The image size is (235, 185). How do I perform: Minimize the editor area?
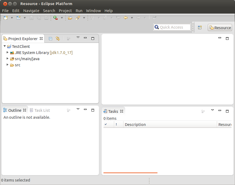coord(220,38)
